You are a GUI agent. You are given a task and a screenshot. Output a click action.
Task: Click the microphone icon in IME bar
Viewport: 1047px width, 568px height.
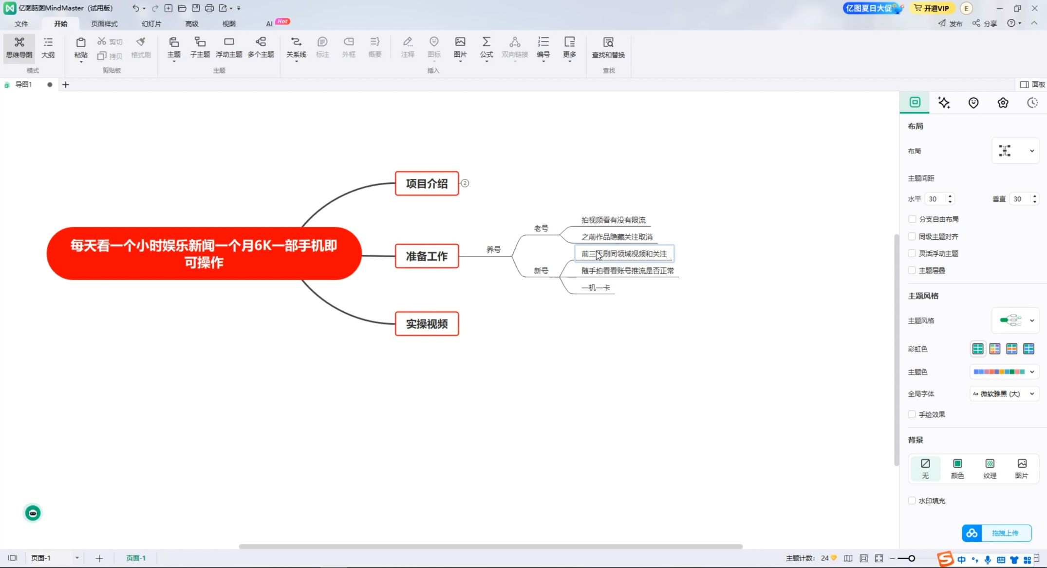coord(987,559)
